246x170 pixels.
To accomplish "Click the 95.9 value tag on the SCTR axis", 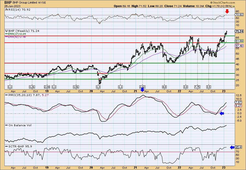I will (x=238, y=147).
